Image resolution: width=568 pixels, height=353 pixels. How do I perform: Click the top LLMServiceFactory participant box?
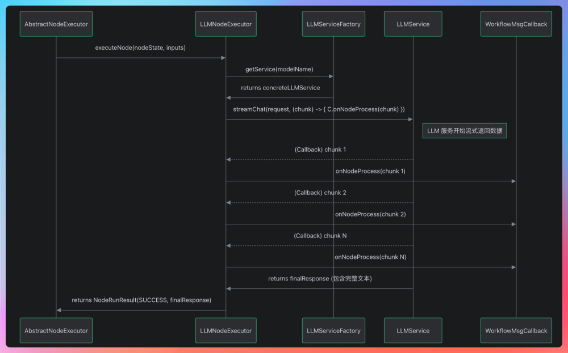[x=333, y=24]
